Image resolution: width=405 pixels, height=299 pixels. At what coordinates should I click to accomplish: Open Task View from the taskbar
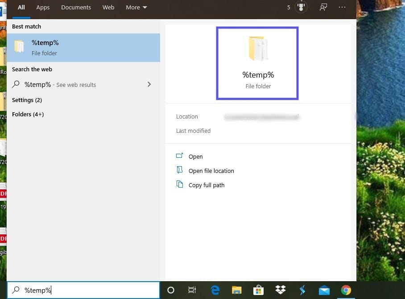192,290
